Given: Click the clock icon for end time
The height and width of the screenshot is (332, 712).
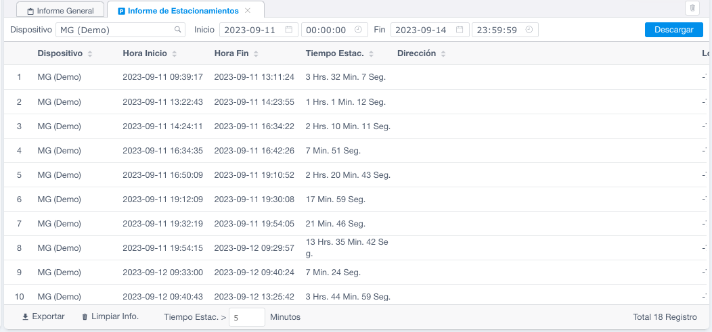Looking at the screenshot, I should 529,30.
